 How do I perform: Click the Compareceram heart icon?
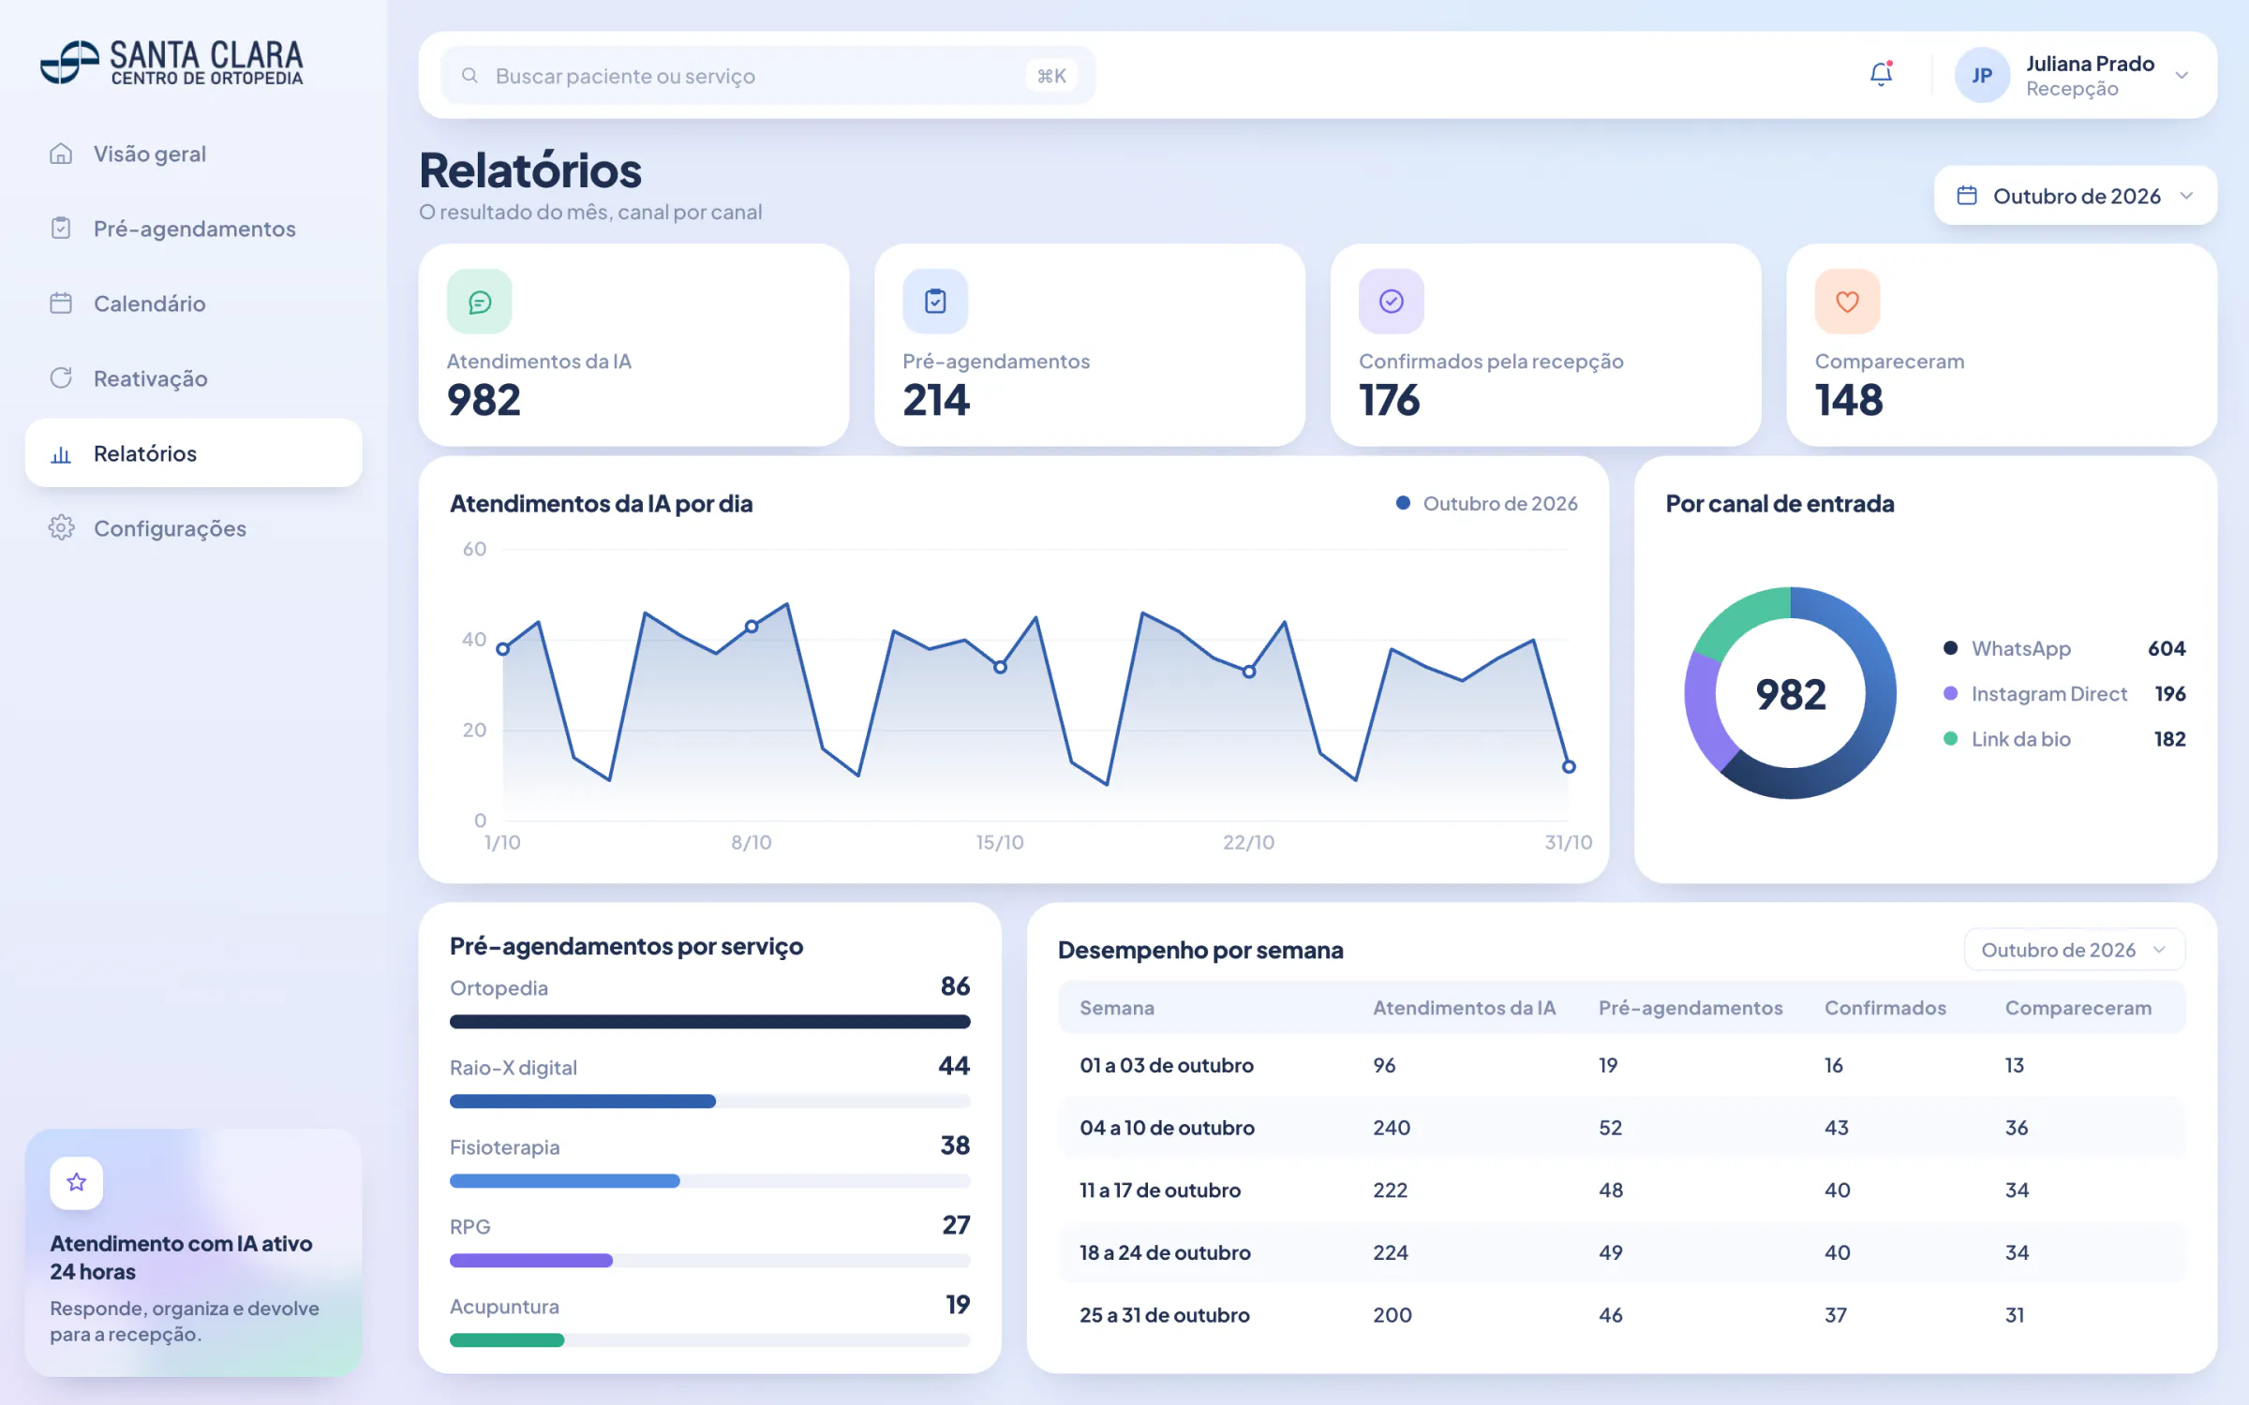1847,302
